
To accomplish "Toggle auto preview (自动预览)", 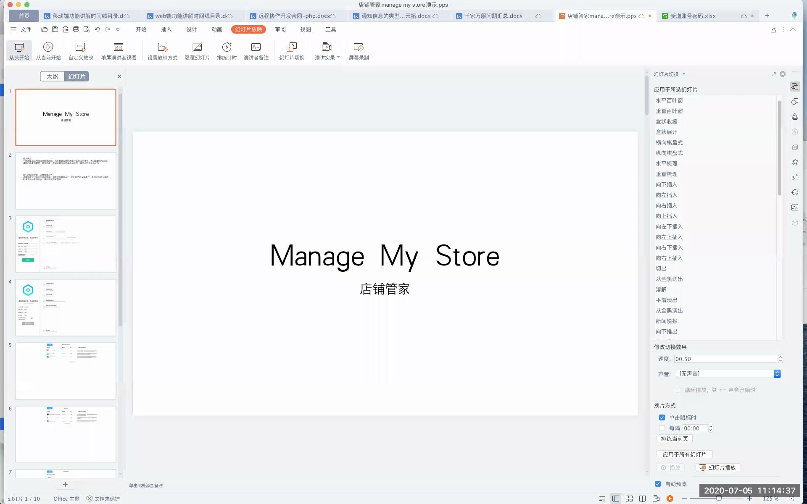I will [x=658, y=483].
